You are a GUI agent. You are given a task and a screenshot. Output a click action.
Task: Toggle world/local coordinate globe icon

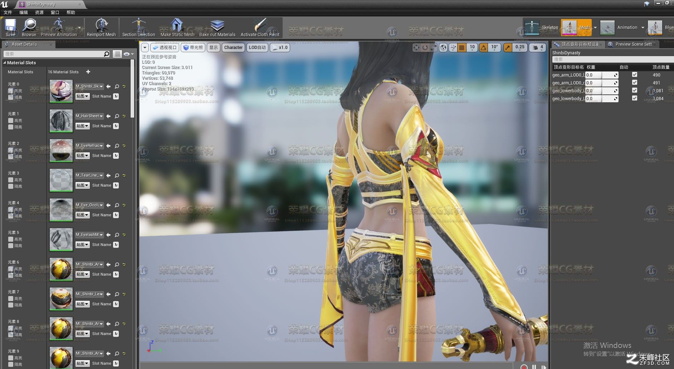coord(443,48)
